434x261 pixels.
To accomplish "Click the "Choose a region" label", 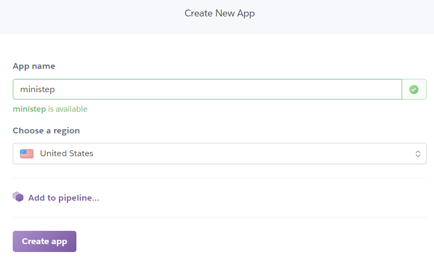I will (46, 130).
